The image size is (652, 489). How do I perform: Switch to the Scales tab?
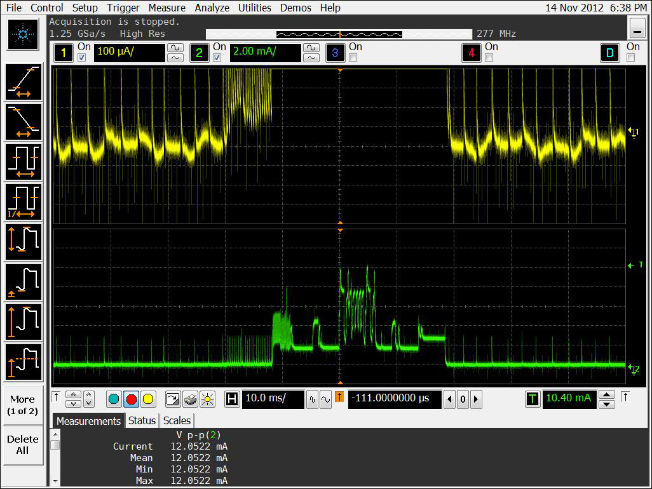coord(177,420)
